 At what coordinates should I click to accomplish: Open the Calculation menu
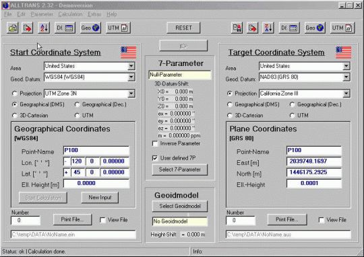(70, 14)
